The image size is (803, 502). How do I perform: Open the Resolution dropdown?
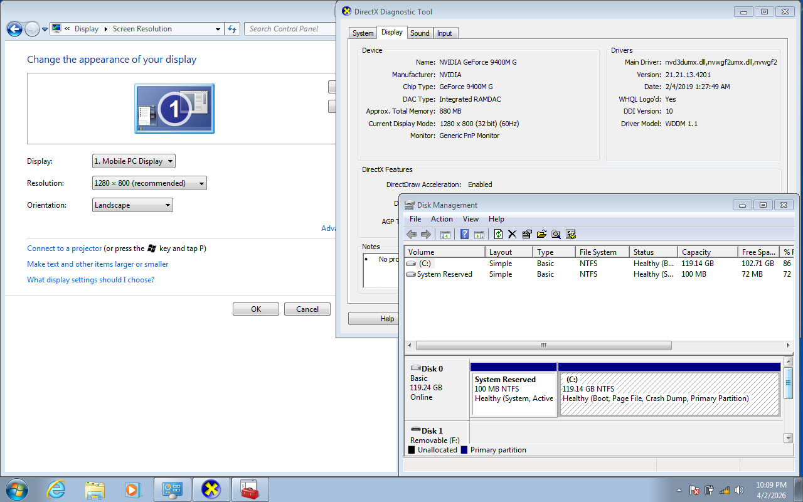tap(149, 183)
